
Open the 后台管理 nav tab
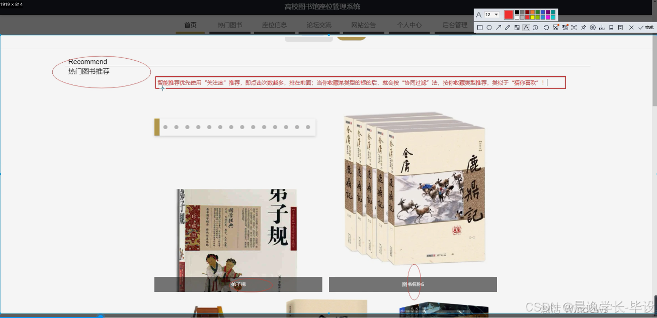(455, 25)
